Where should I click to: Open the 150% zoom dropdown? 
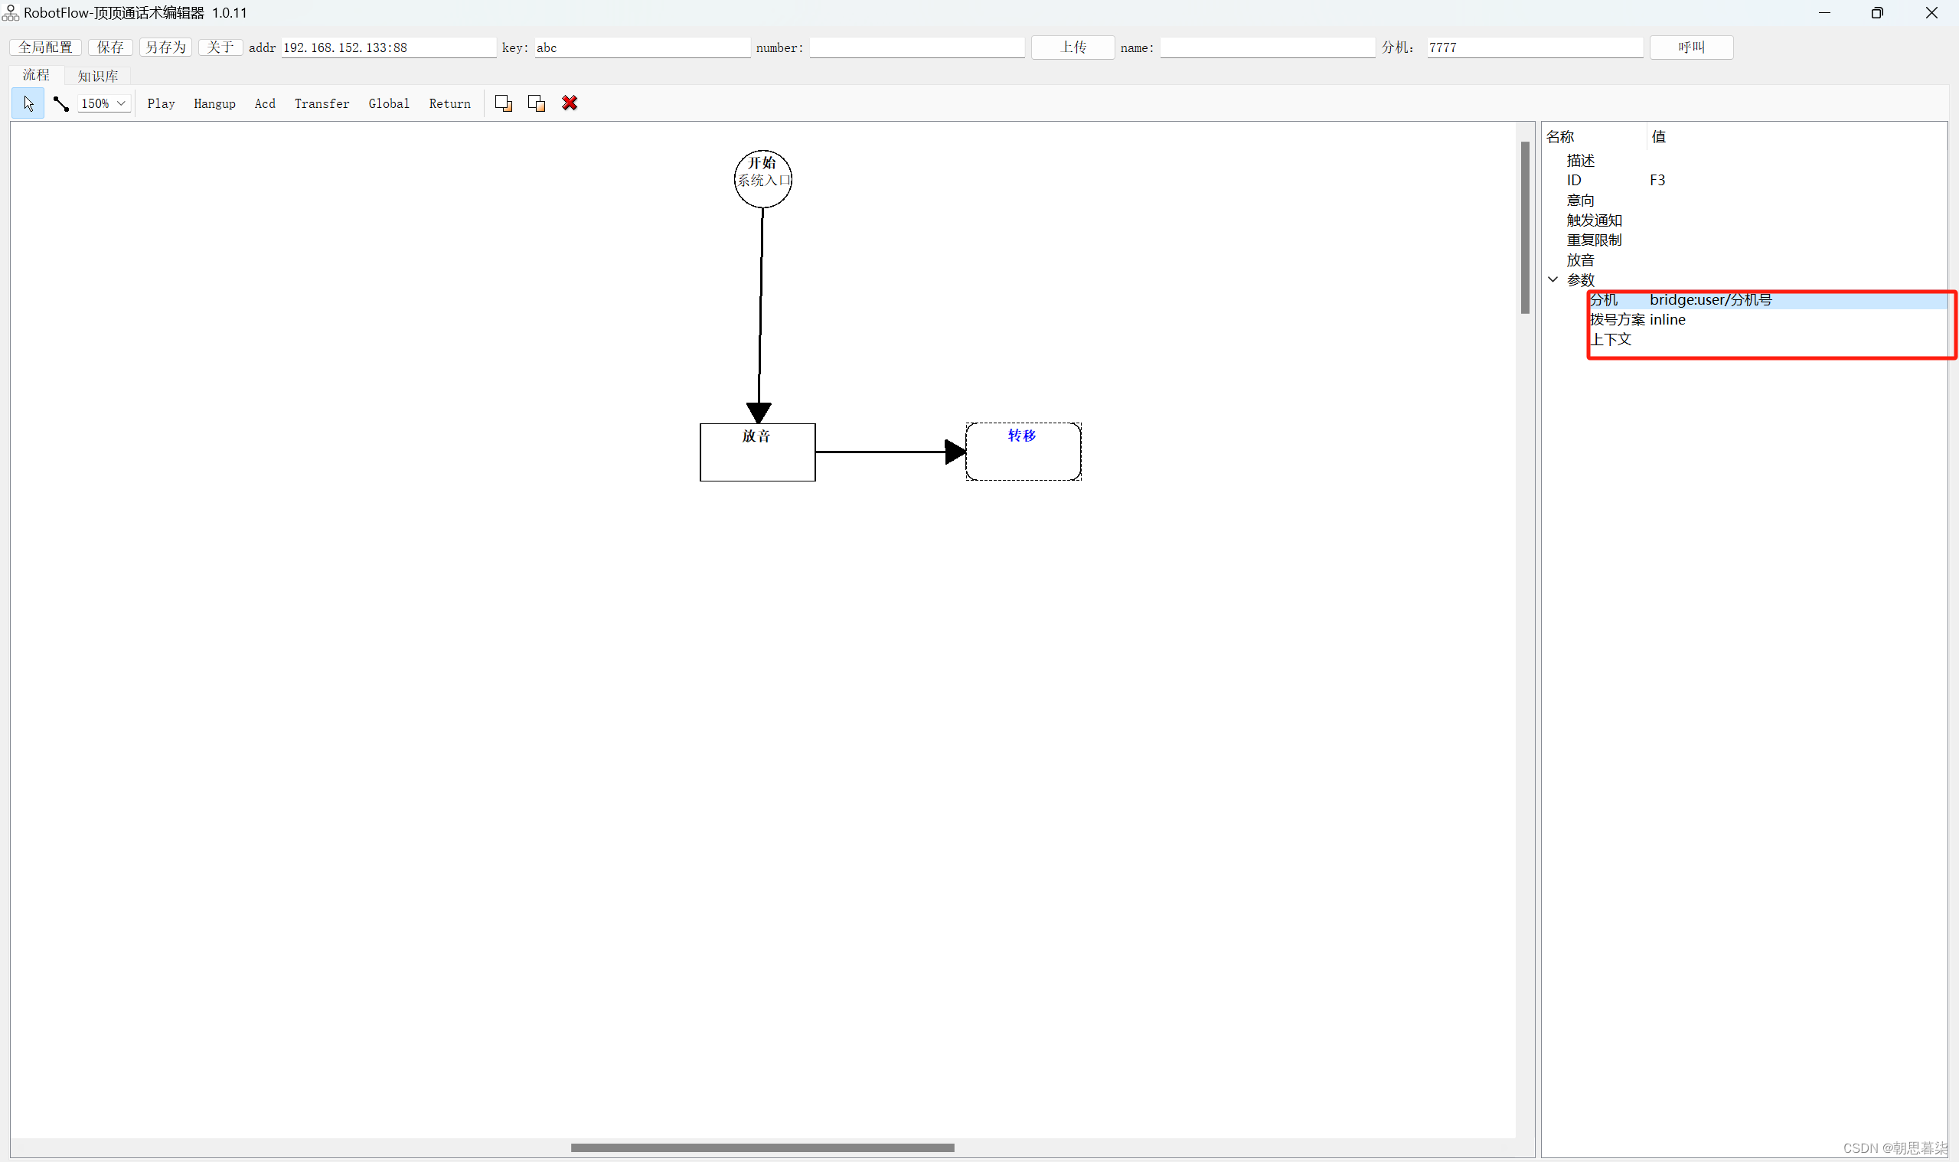coord(121,103)
